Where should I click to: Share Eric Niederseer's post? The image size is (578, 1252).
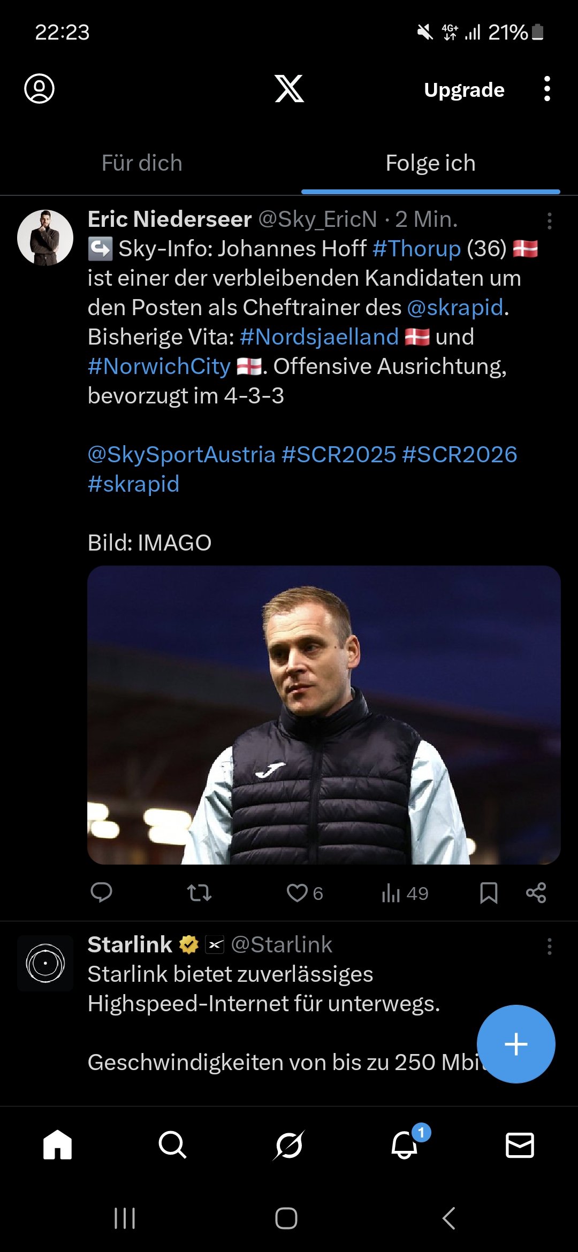point(536,892)
